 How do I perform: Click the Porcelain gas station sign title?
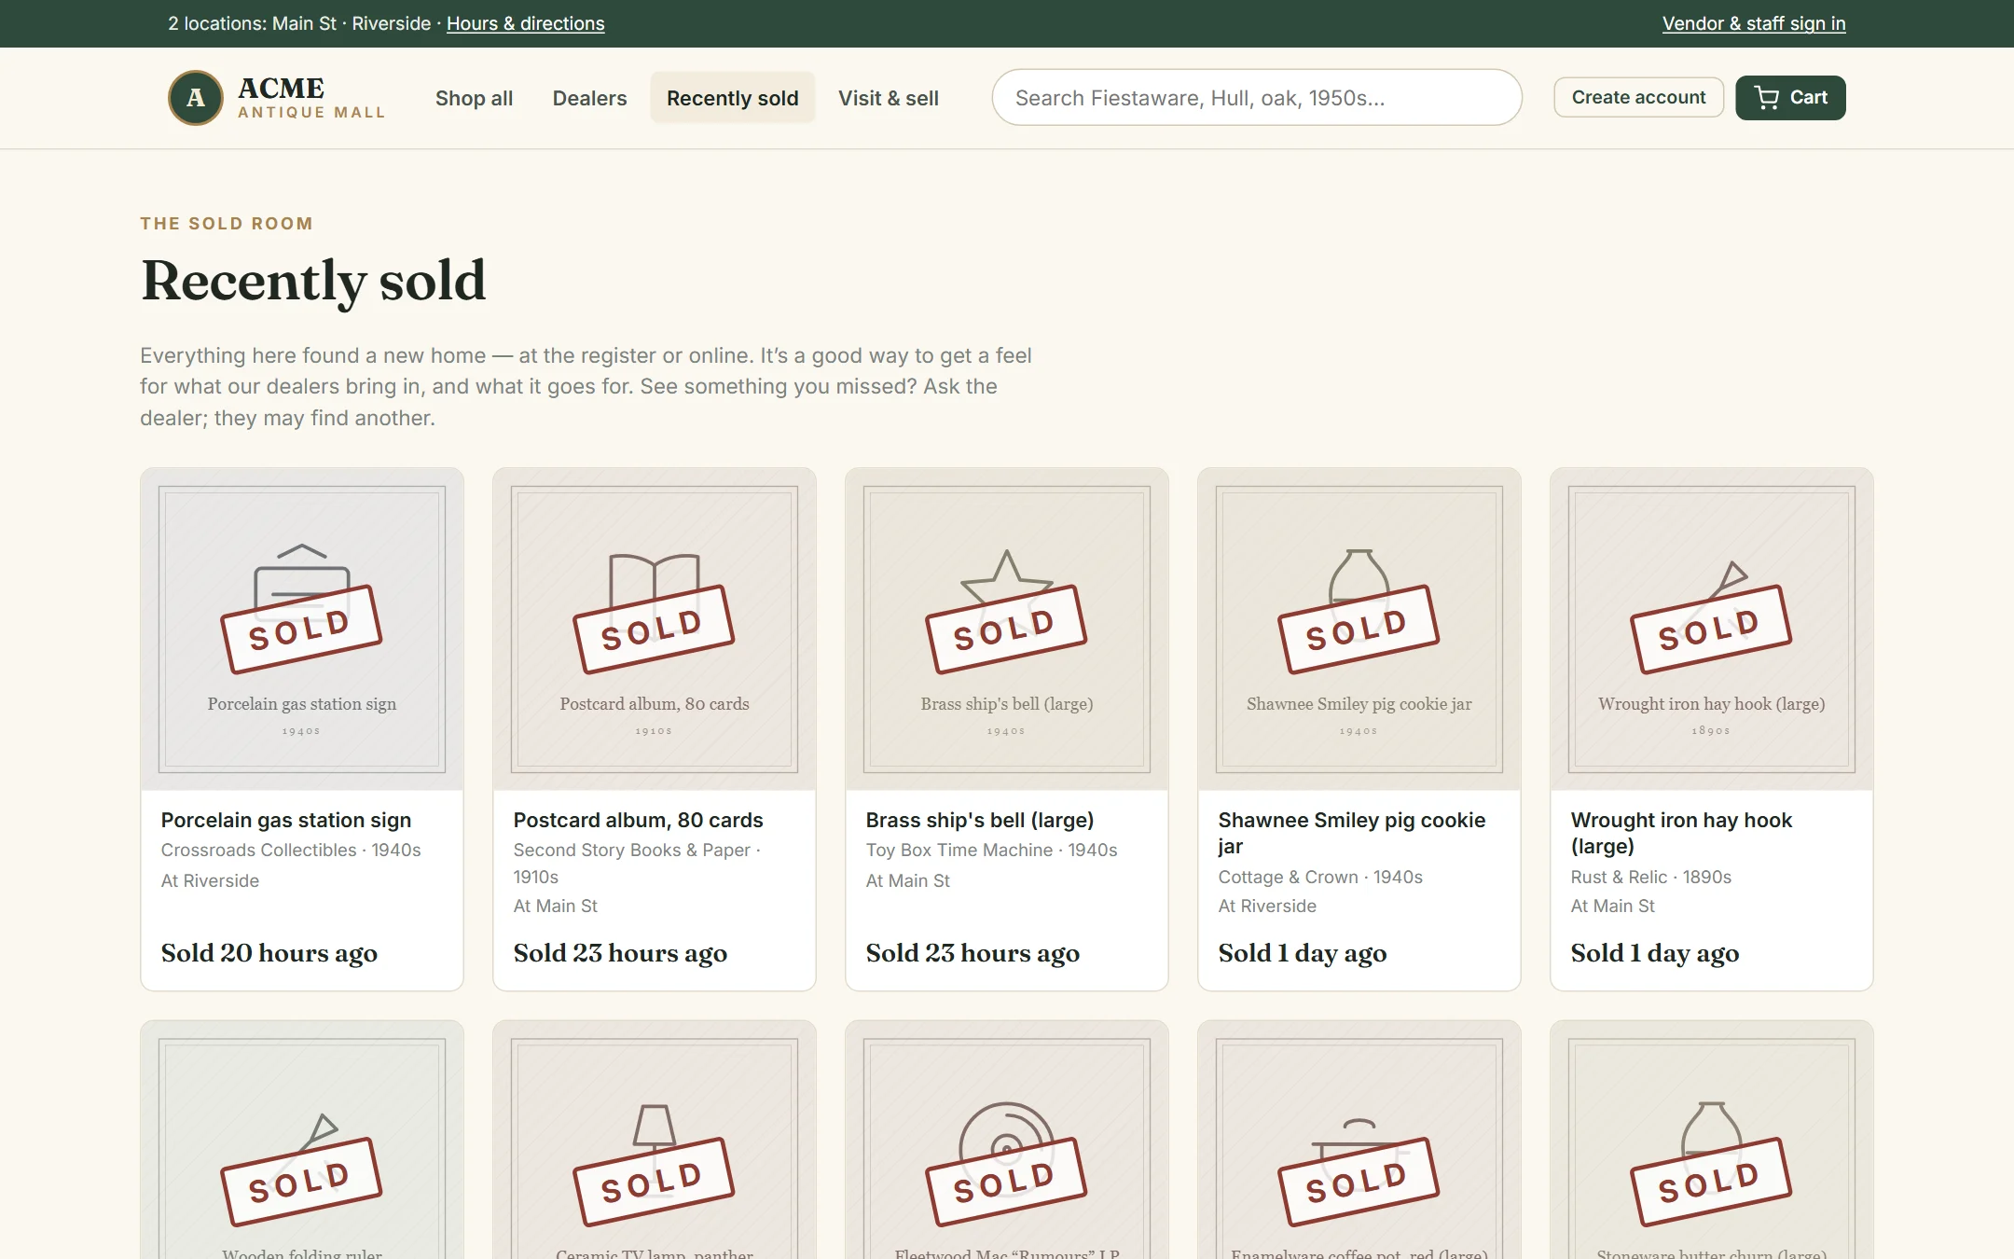pyautogui.click(x=286, y=821)
